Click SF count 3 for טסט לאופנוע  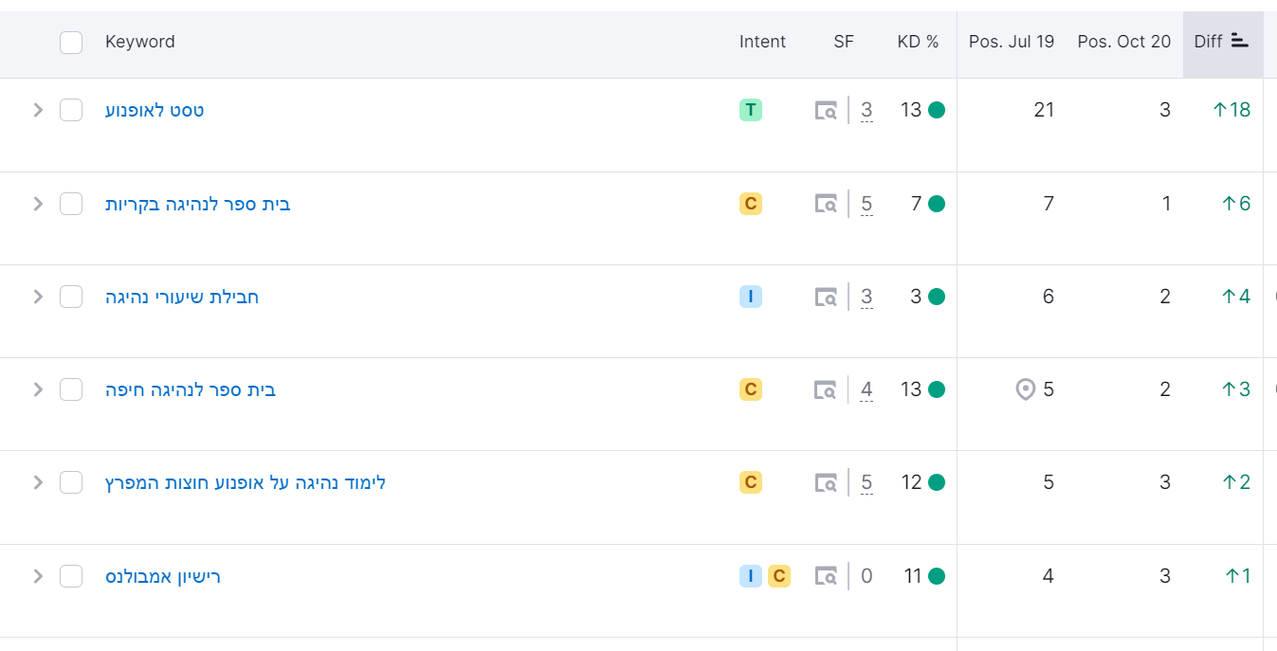tap(867, 111)
